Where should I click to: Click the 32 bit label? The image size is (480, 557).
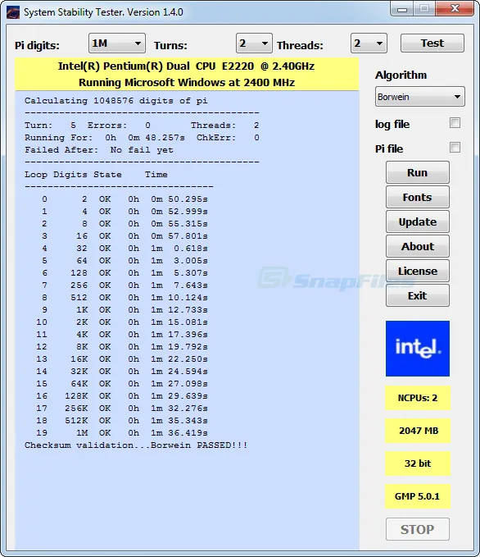point(418,463)
